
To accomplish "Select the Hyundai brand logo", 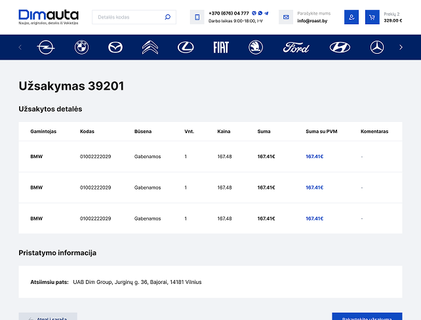I will click(x=340, y=47).
